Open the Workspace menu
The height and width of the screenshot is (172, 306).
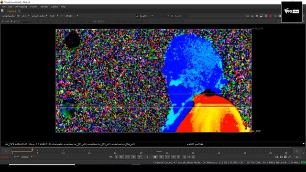(21, 7)
